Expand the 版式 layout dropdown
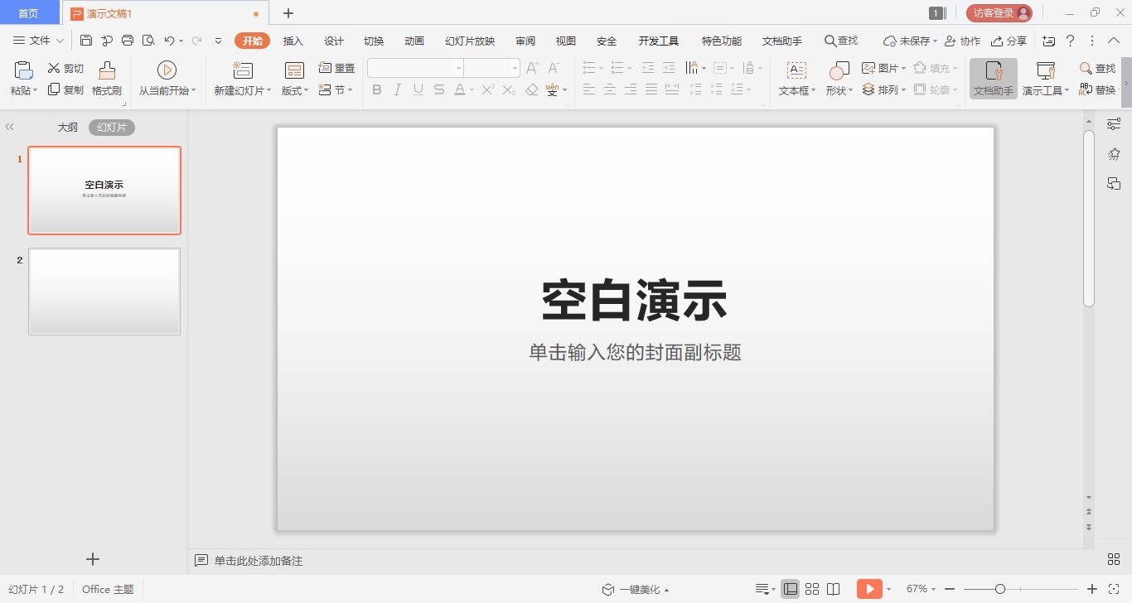This screenshot has width=1132, height=603. (x=294, y=90)
